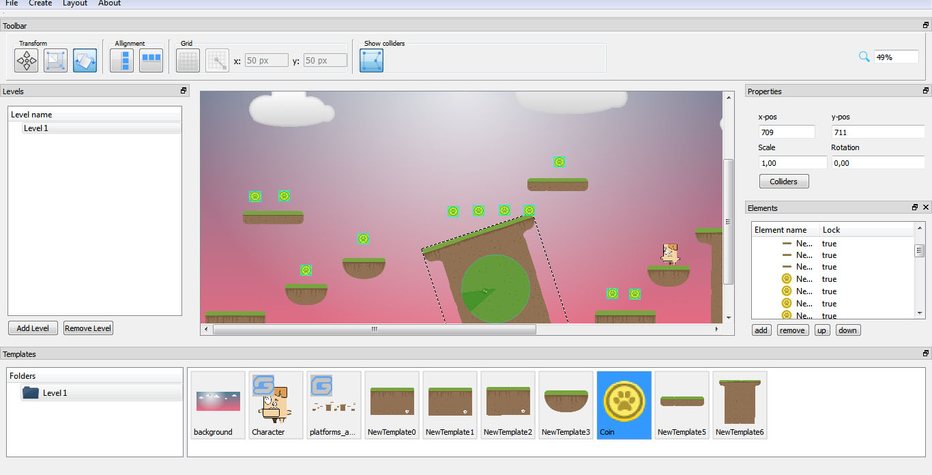This screenshot has height=475, width=932.
Task: Float the Elements panel
Action: point(915,207)
